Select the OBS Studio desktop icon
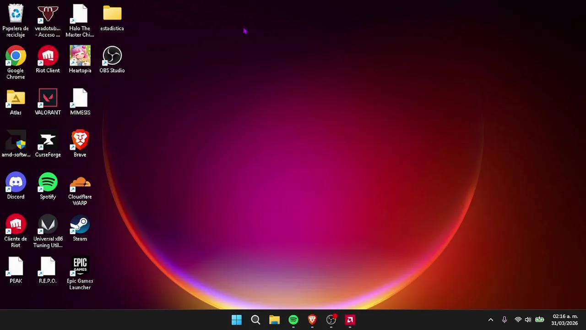 tap(112, 60)
